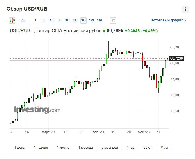Click the last green candle at right edge

click(x=168, y=59)
